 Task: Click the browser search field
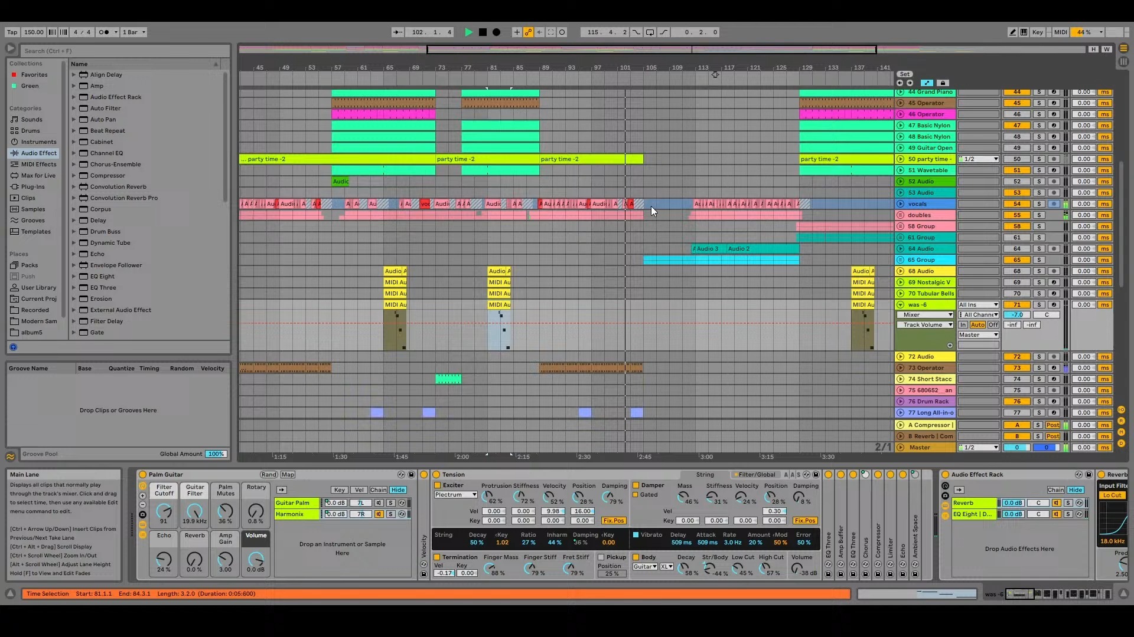tap(124, 51)
